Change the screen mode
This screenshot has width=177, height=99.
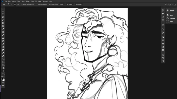(3, 86)
